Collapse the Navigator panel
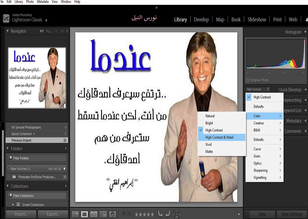The width and height of the screenshot is (308, 219). (x=8, y=31)
